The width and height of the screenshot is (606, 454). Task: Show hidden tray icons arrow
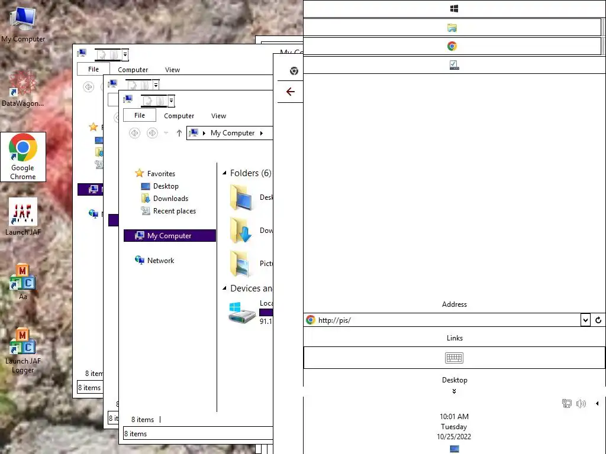point(597,403)
